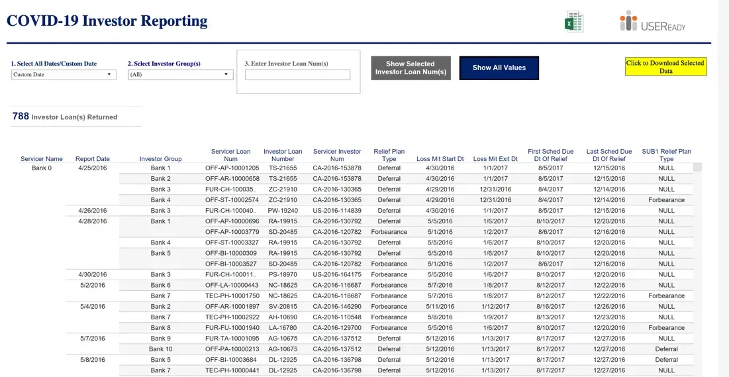Click the 788 Investor Loan(s) Returned label
Viewport: 729px width, 377px height.
coord(65,117)
